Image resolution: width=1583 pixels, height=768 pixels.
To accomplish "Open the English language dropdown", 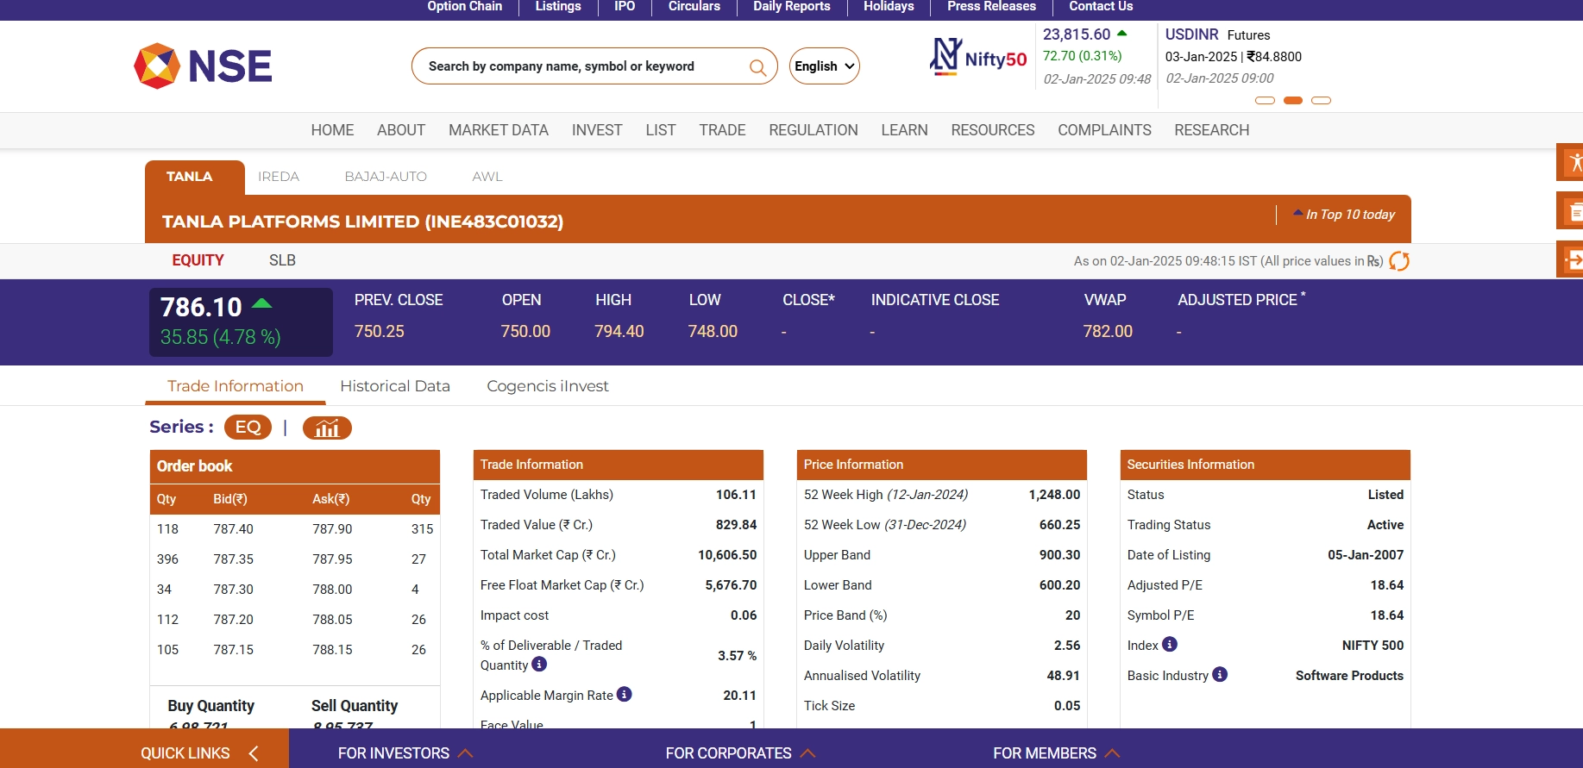I will point(824,66).
